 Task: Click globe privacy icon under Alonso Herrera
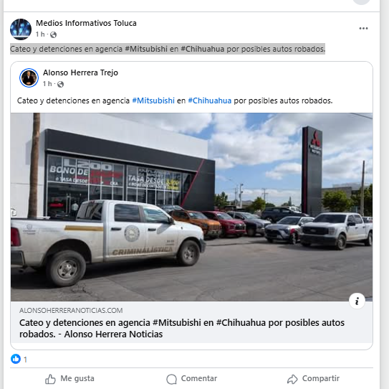(60, 85)
